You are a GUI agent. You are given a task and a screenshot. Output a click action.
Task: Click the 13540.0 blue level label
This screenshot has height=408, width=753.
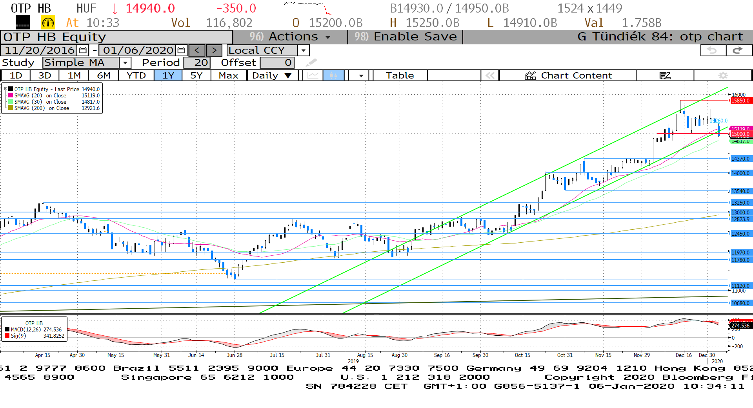click(740, 191)
